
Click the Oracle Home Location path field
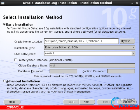tap(81, 41)
